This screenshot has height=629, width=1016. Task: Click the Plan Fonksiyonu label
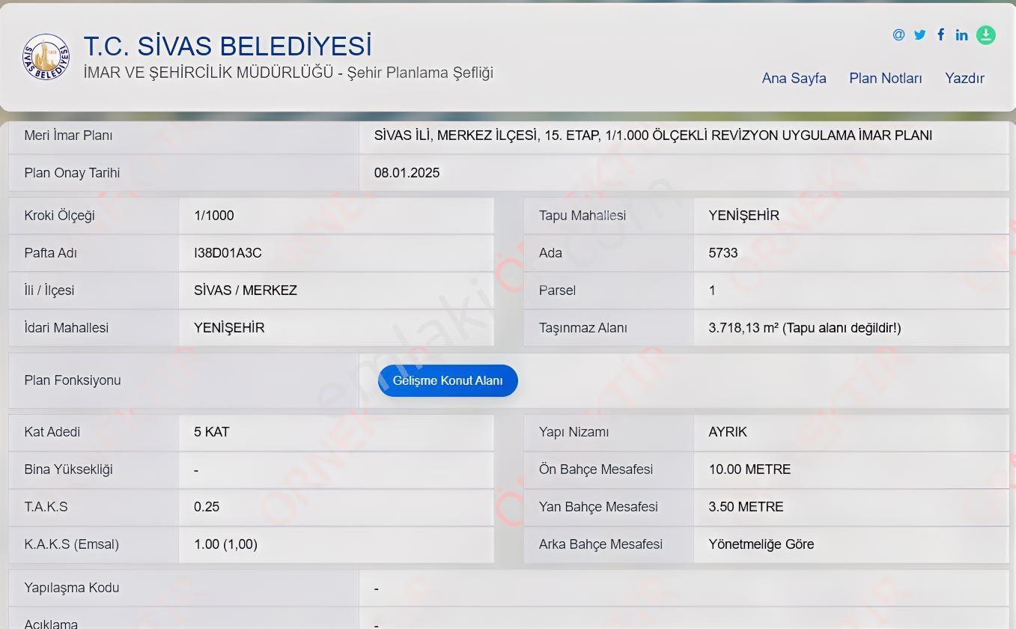point(72,380)
